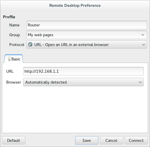Open the Group dropdown arrow
Viewport: 150px width, 147px height.
pyautogui.click(x=143, y=35)
